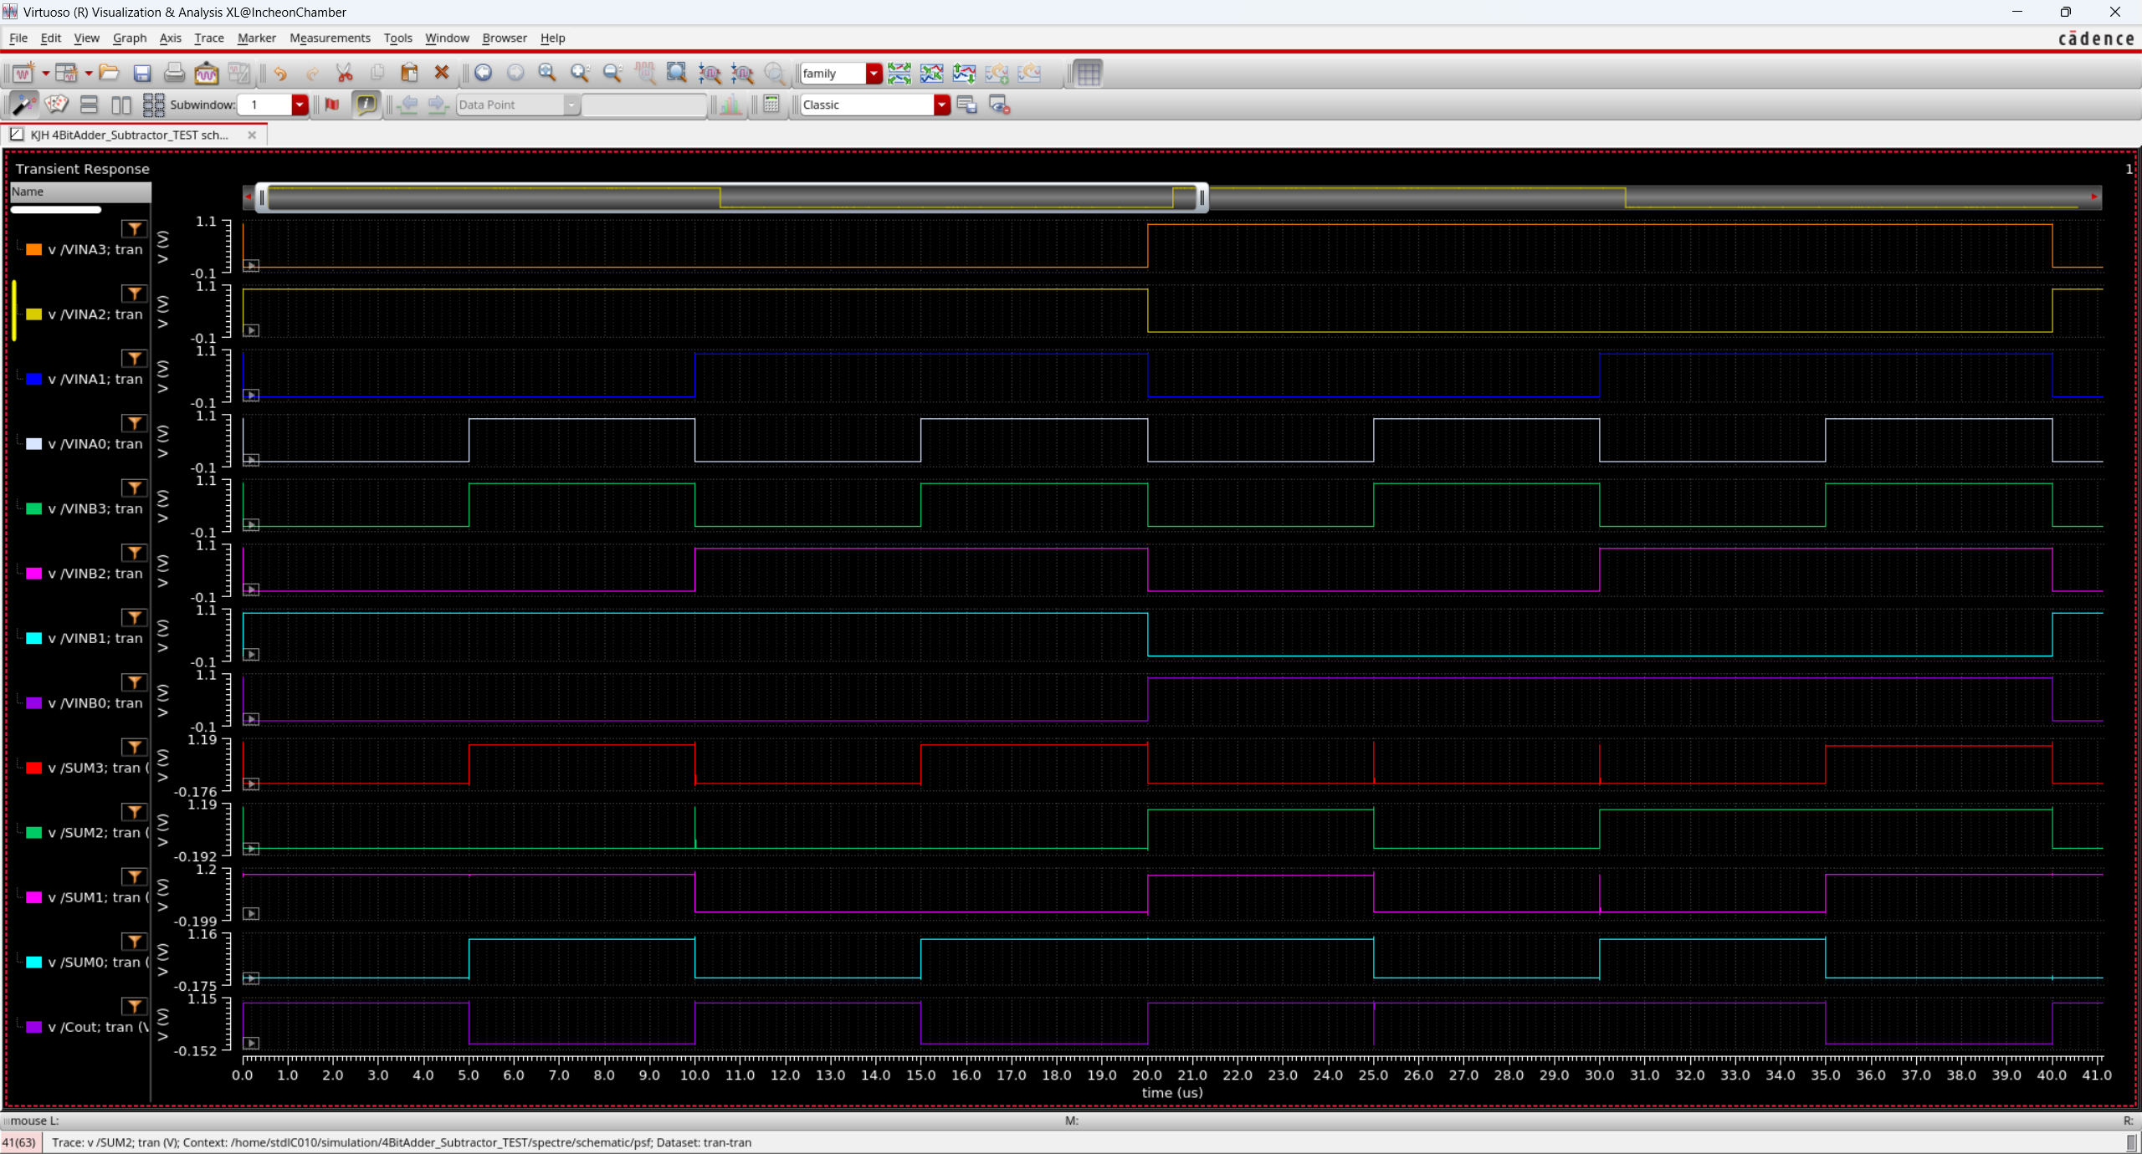Click the red X delete icon

442,73
